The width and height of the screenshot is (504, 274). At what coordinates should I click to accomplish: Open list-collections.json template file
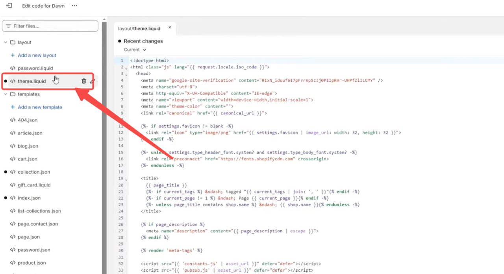pyautogui.click(x=39, y=211)
